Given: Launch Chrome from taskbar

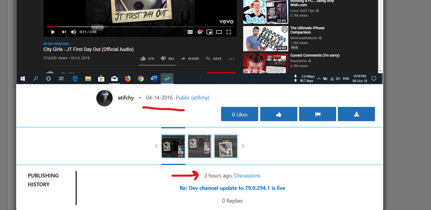Looking at the screenshot, I should [x=141, y=78].
